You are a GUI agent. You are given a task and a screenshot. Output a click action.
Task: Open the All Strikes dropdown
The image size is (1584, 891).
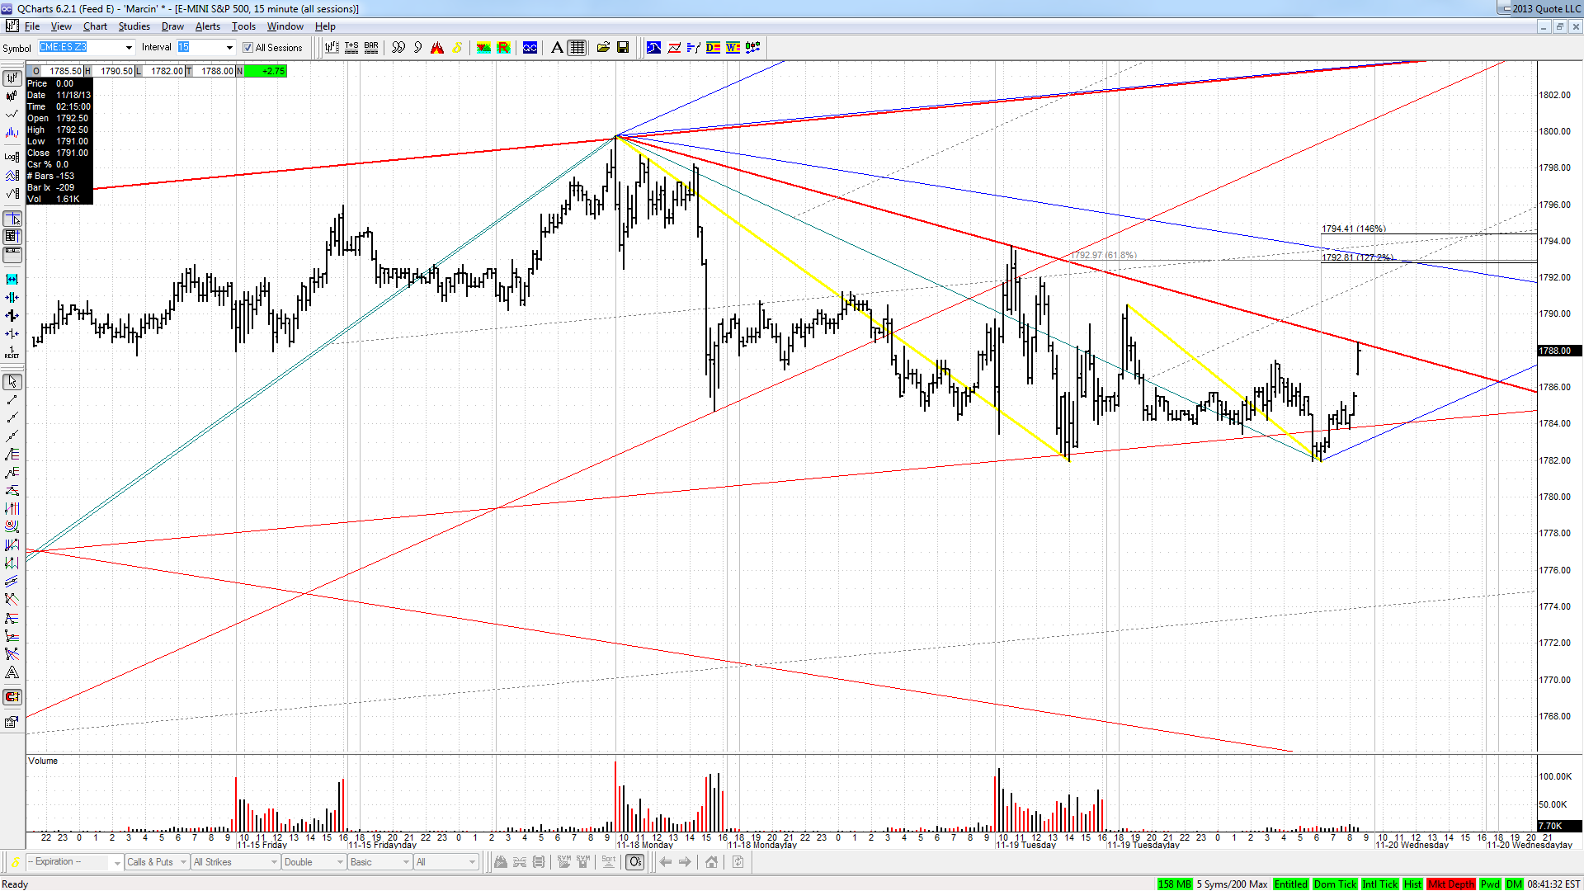point(235,862)
